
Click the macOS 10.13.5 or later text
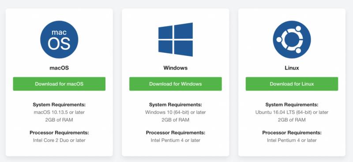click(x=59, y=112)
